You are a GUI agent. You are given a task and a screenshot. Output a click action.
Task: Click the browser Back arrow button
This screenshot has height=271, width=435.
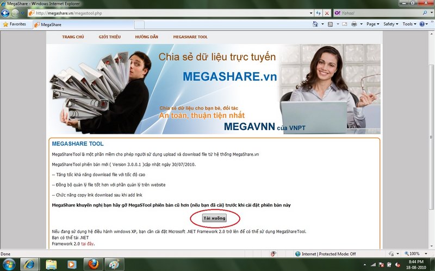point(7,13)
